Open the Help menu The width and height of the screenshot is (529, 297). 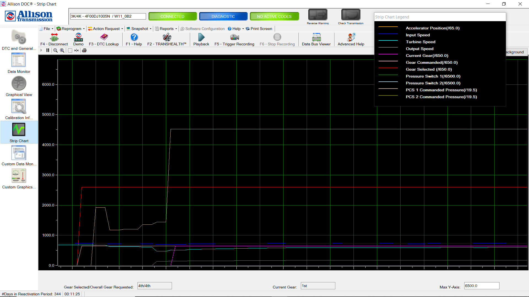[x=236, y=29]
